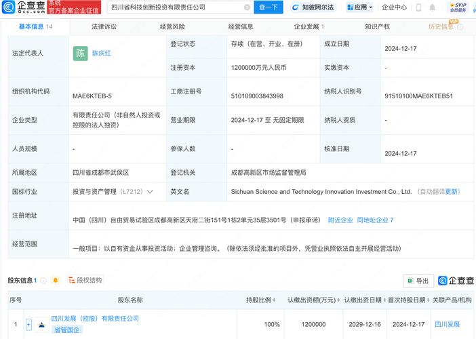The height and width of the screenshot is (339, 476).
Task: Click the 成都高新区市场监督管理局 registration authority
Action: tap(269, 173)
